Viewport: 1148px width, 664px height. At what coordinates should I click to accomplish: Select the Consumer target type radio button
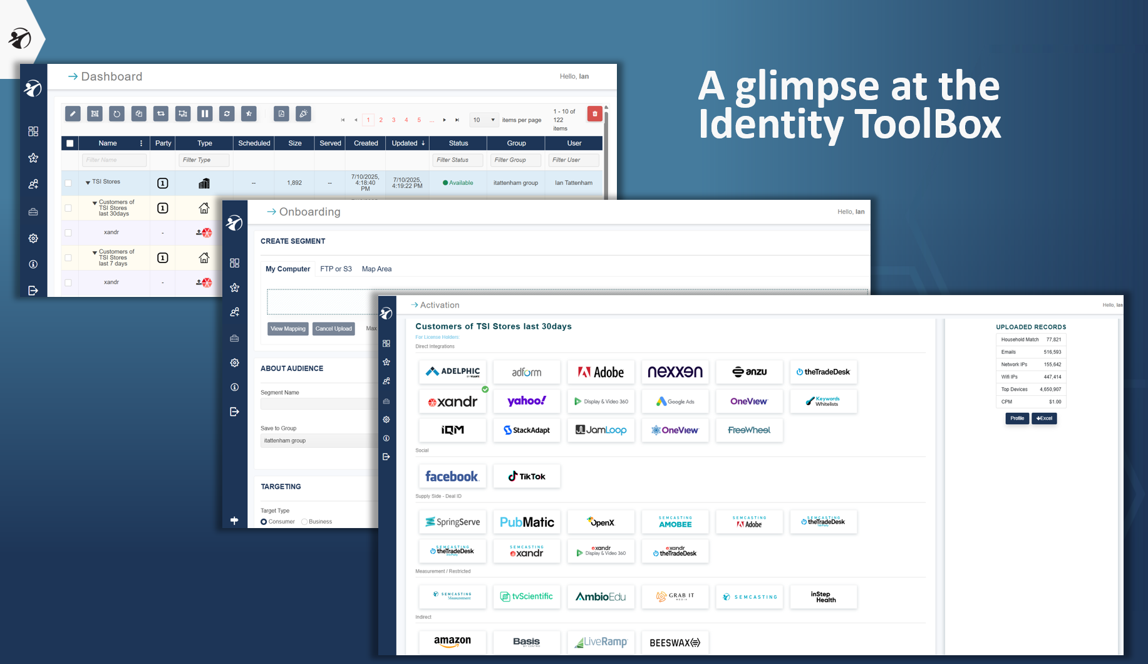point(264,522)
